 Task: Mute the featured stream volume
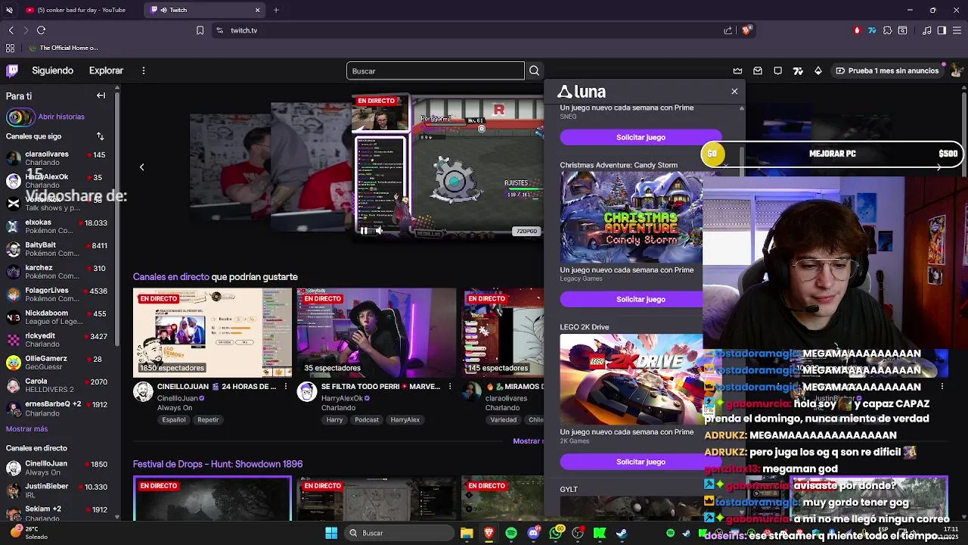tap(379, 231)
